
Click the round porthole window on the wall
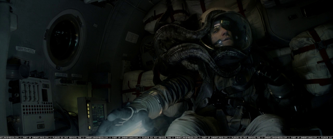pyautogui.click(x=65, y=39)
